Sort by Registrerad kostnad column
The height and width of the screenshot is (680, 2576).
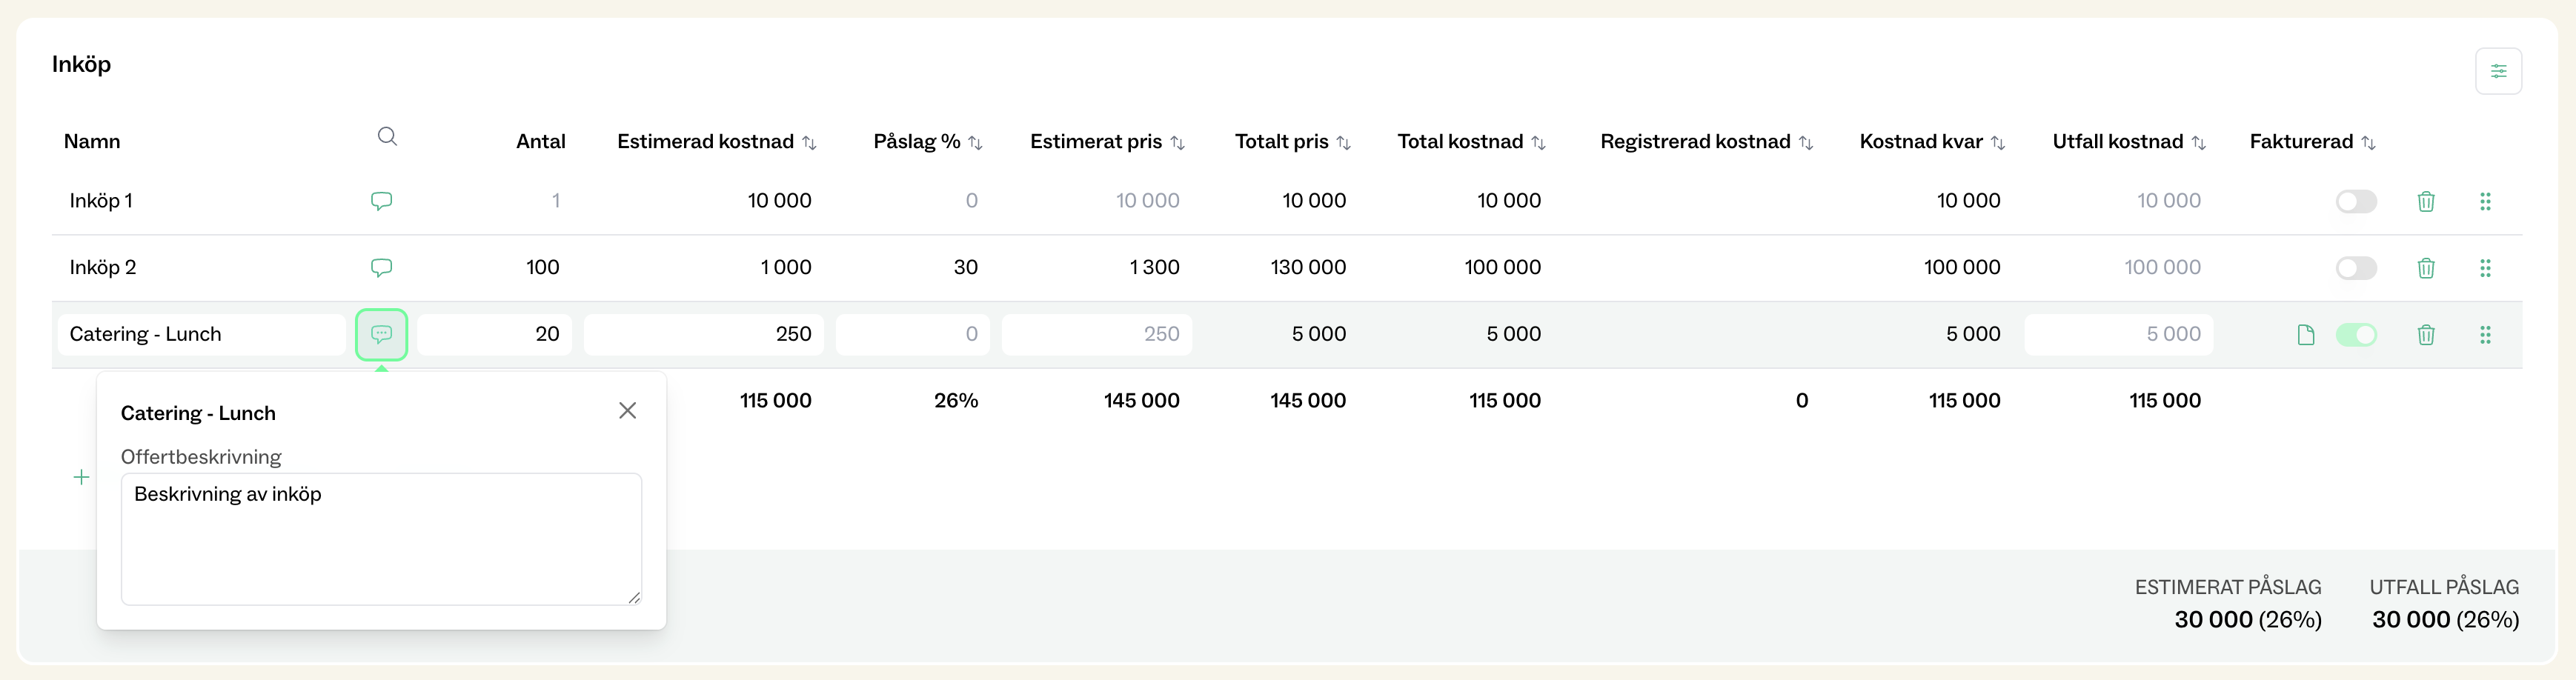point(1805,143)
